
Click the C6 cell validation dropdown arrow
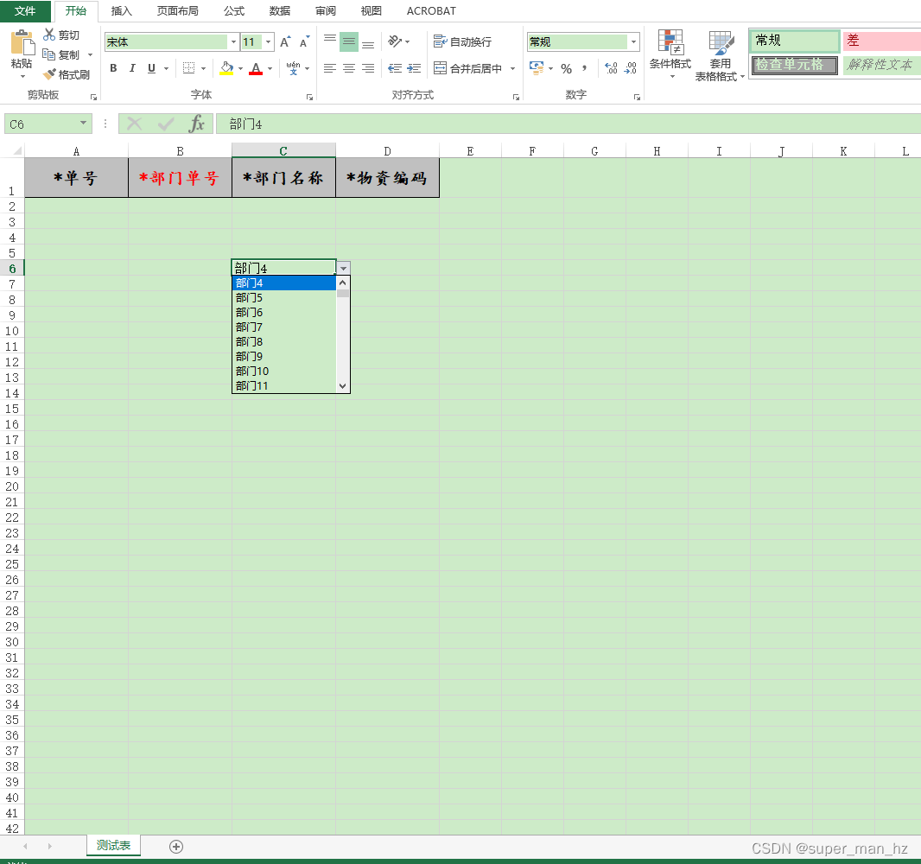(344, 268)
